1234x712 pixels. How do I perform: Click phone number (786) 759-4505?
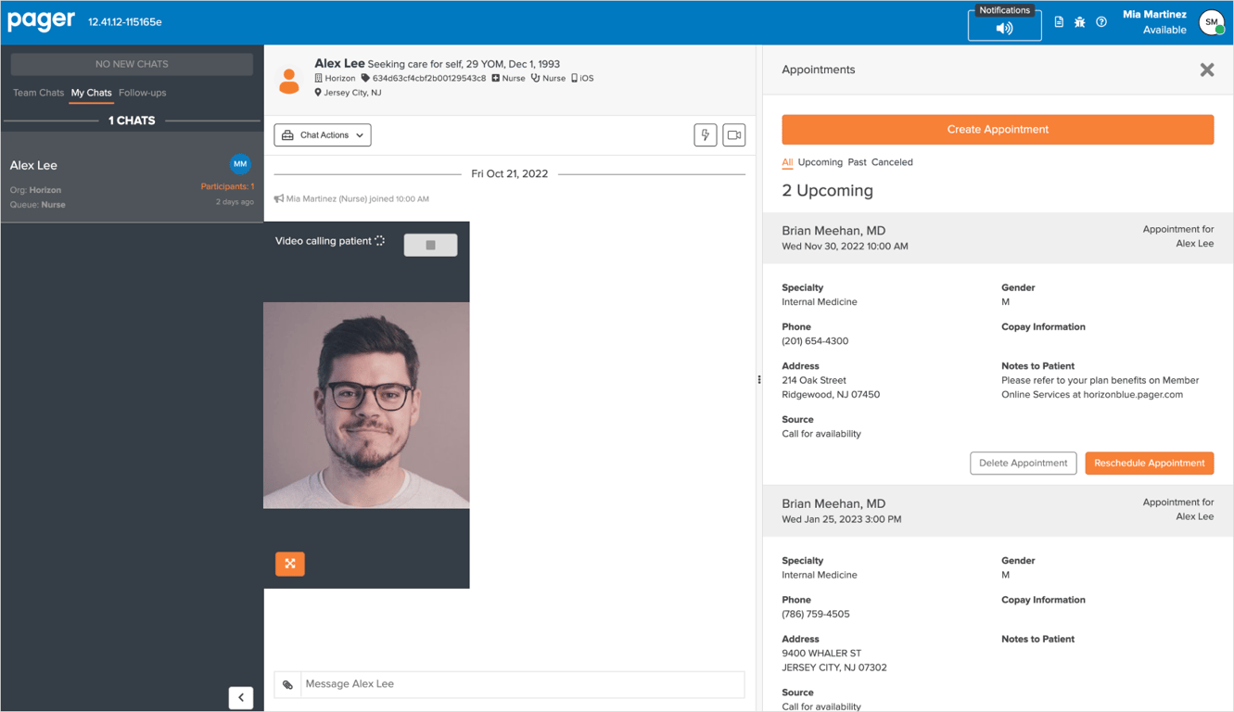click(x=816, y=614)
